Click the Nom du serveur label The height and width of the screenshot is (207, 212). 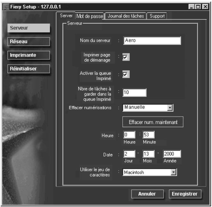(x=95, y=41)
